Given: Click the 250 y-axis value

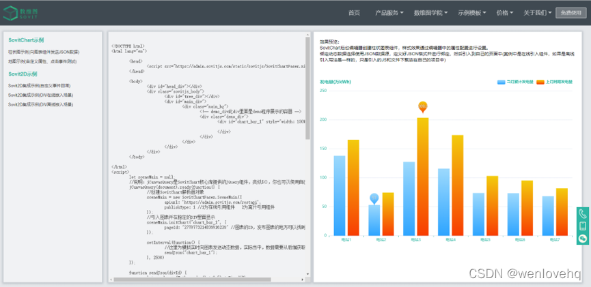Looking at the screenshot, I should pos(323,91).
